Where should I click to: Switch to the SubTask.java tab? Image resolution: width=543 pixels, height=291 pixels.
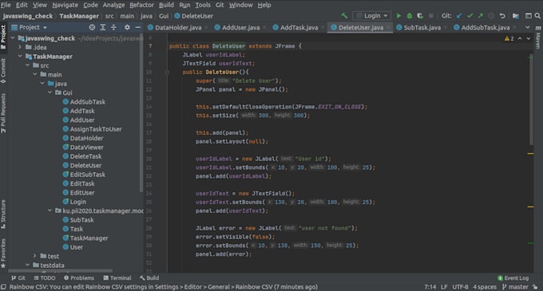422,28
